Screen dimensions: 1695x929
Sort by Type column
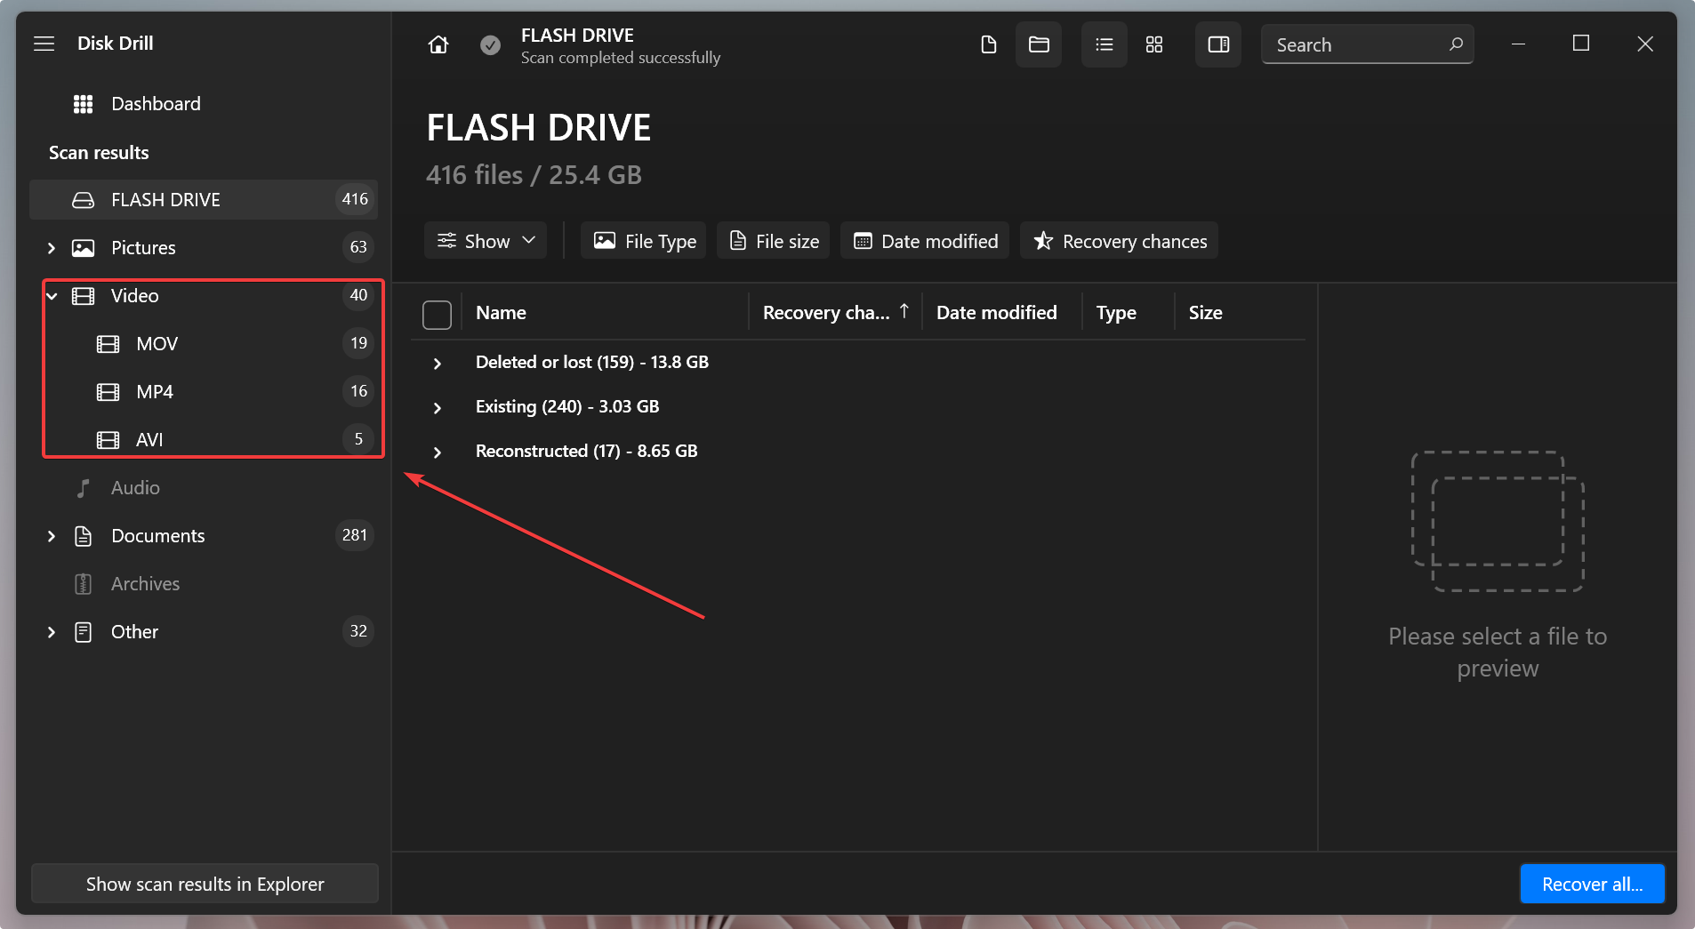[x=1116, y=313]
